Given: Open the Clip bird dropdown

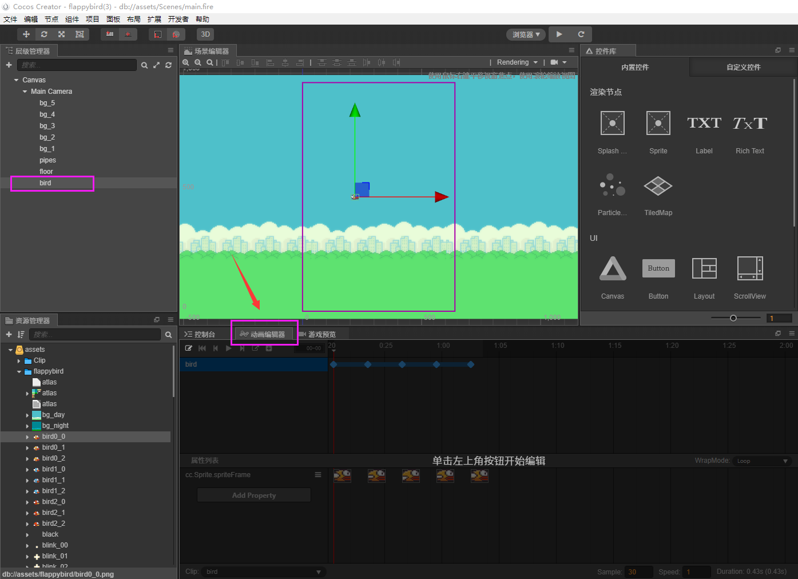Looking at the screenshot, I should [263, 572].
